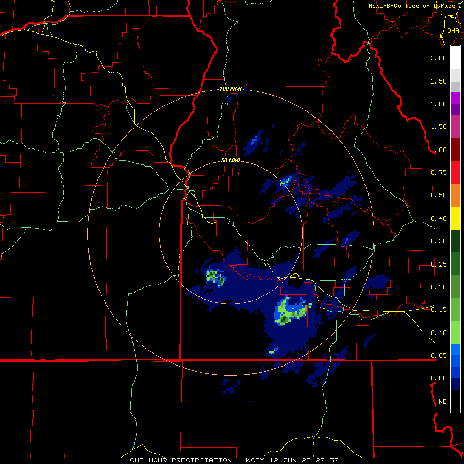Select the 3.00 legend value
This screenshot has height=464, width=464.
439,58
